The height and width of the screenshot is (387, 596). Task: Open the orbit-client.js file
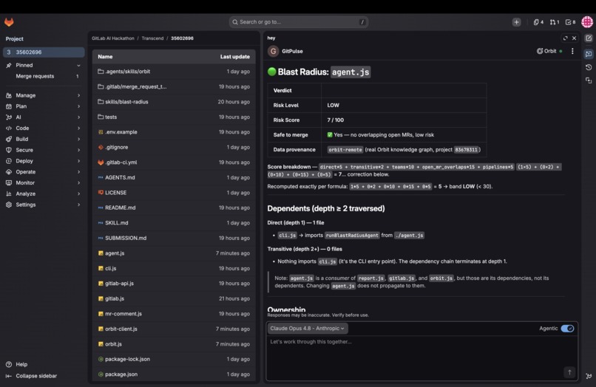(121, 329)
